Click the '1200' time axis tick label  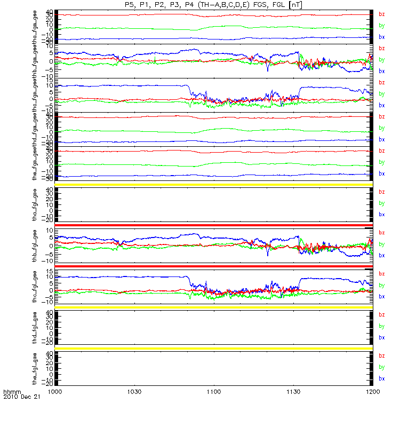click(x=373, y=392)
